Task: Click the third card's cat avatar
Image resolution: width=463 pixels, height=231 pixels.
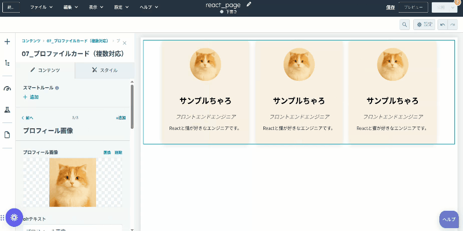Action: (393, 65)
